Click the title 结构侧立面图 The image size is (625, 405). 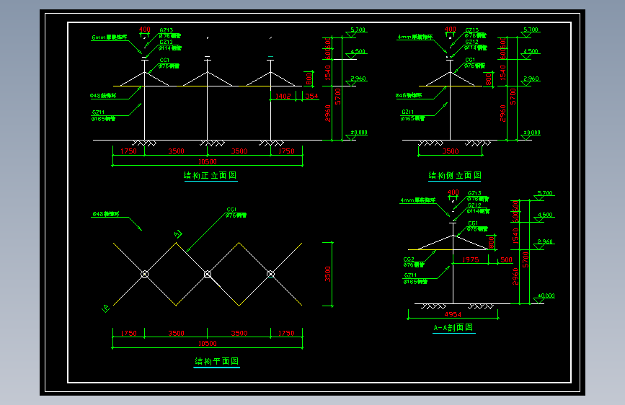point(455,175)
